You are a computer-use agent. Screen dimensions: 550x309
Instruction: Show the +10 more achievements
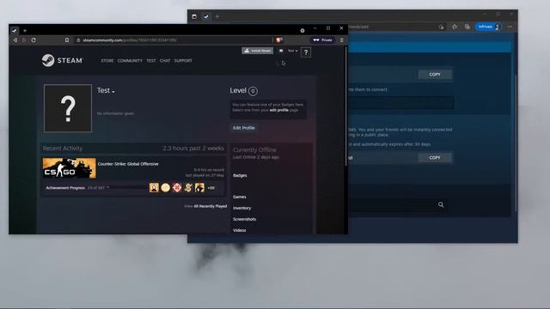(211, 188)
